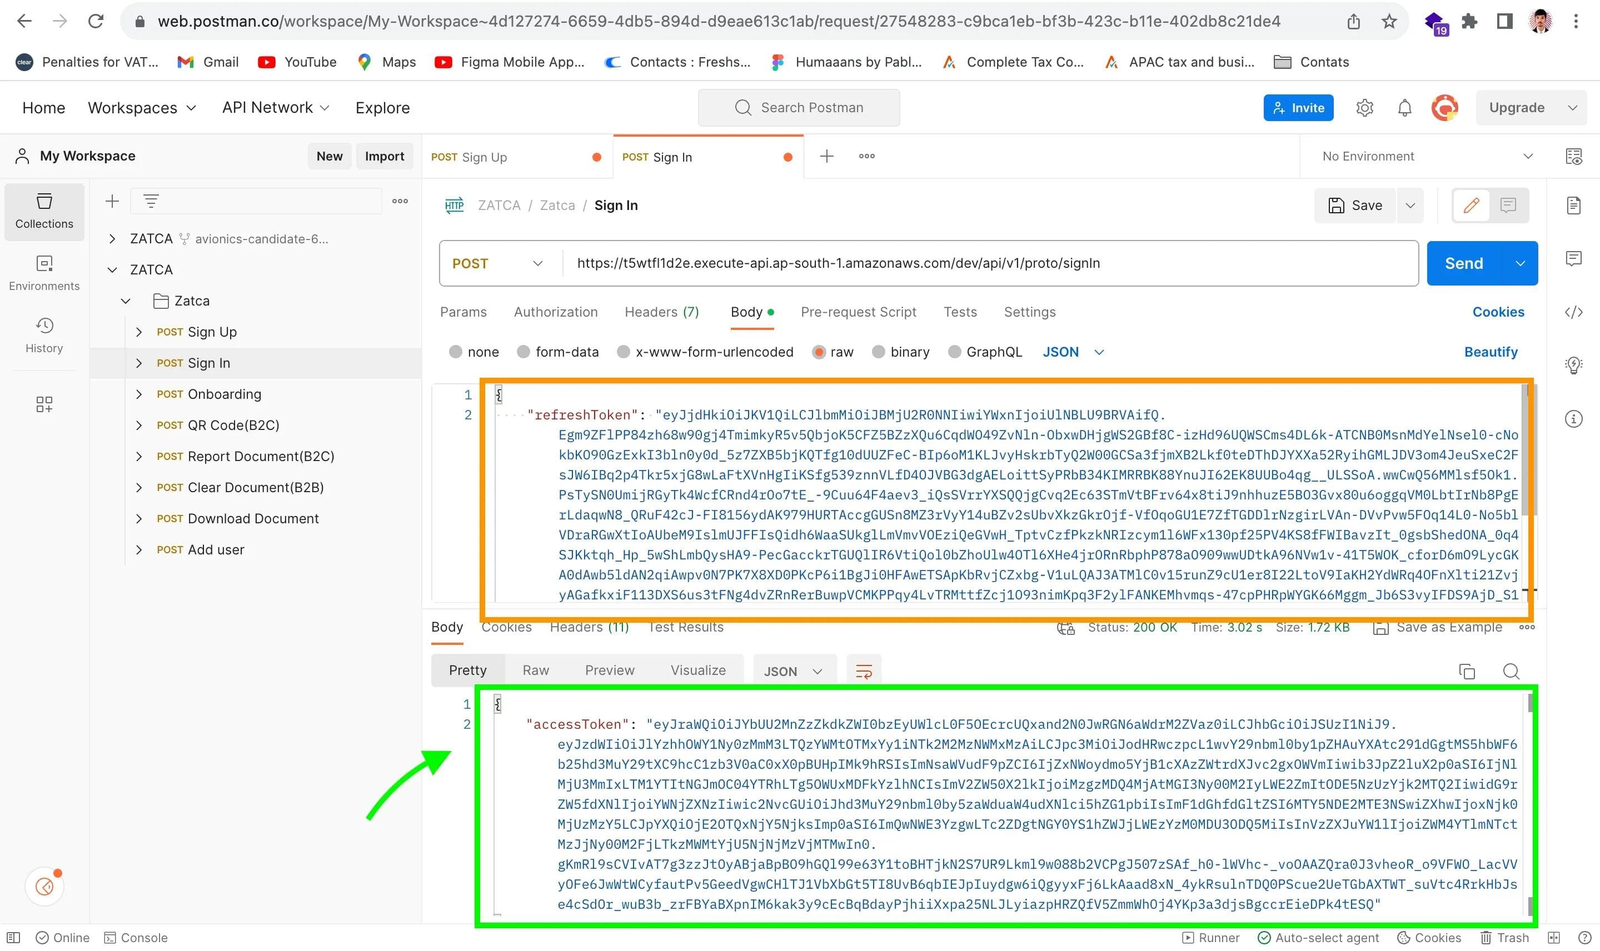
Task: Open the Postman user avatar menu
Action: (x=1444, y=108)
